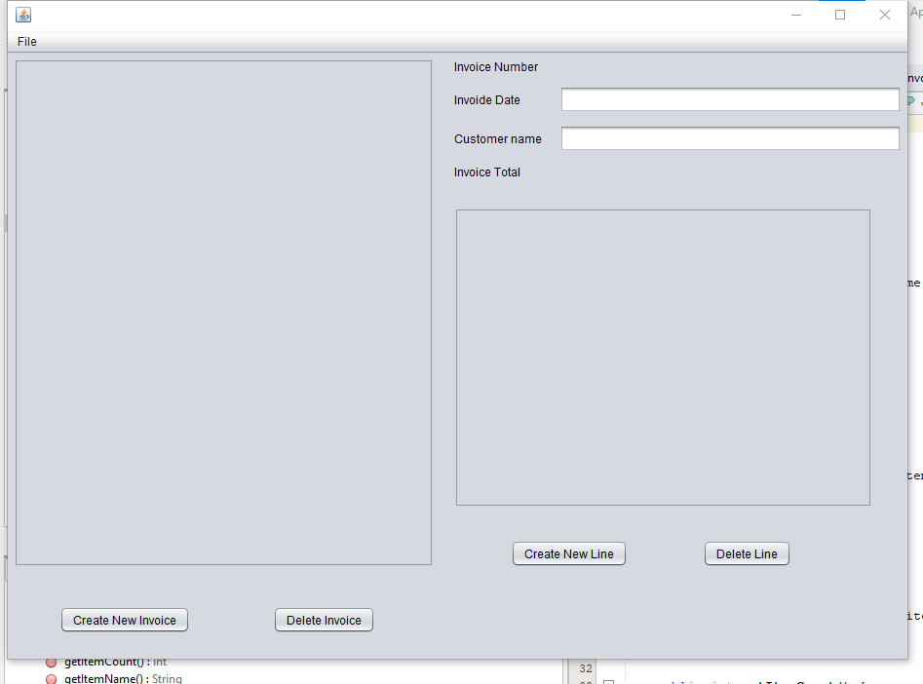Screen dimensions: 923x684
Task: Click the Delete Line button
Action: pos(747,553)
